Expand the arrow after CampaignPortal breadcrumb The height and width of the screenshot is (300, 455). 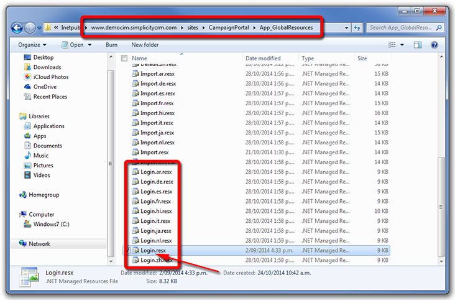click(254, 27)
